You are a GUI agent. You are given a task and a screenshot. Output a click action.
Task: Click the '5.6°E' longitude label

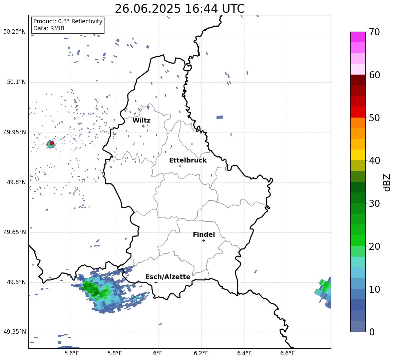pyautogui.click(x=71, y=354)
